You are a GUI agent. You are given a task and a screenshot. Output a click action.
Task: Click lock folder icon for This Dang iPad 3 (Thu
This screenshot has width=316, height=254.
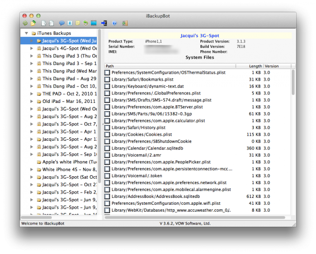[39, 56]
